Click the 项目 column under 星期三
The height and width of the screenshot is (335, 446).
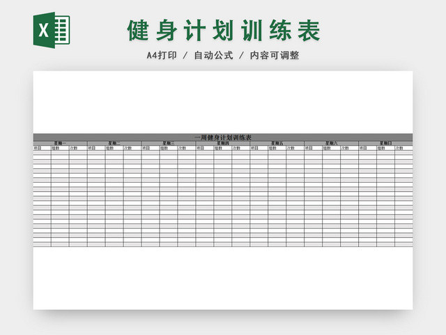click(x=151, y=148)
